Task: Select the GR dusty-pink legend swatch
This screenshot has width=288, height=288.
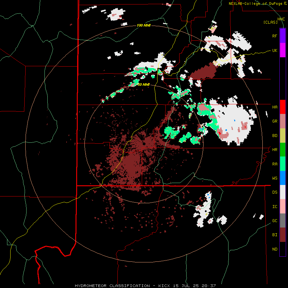Action: click(x=283, y=121)
